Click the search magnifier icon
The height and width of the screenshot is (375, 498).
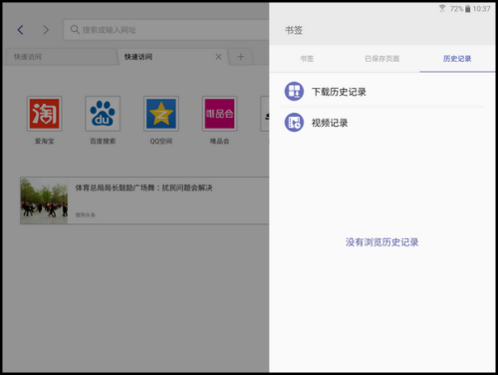(x=75, y=30)
